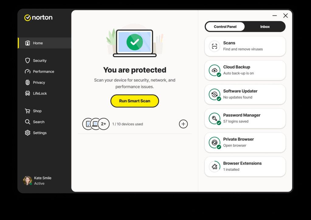This screenshot has width=311, height=220.
Task: Go to Performance menu label
Action: click(43, 72)
